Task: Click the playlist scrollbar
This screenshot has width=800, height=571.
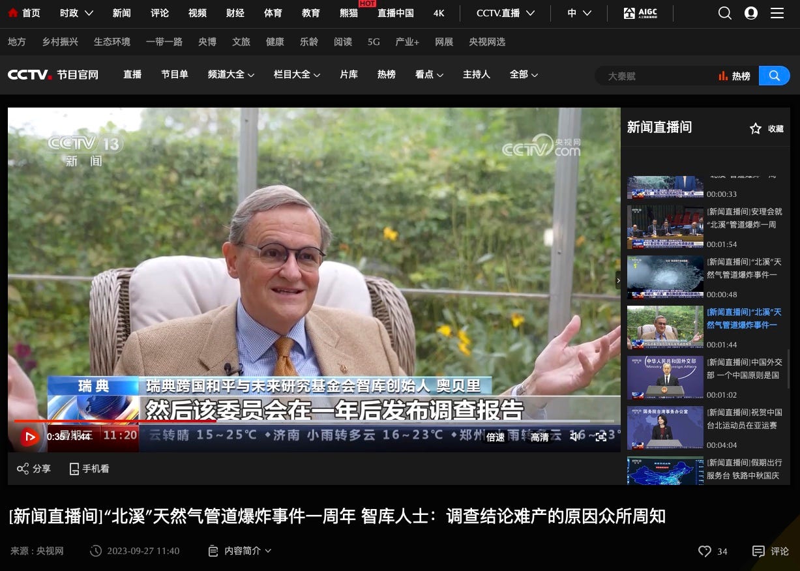Action: (x=788, y=370)
